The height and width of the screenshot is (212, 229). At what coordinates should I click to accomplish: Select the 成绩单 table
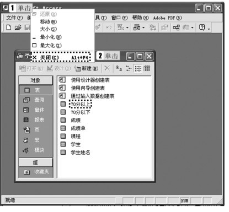[x=78, y=128]
